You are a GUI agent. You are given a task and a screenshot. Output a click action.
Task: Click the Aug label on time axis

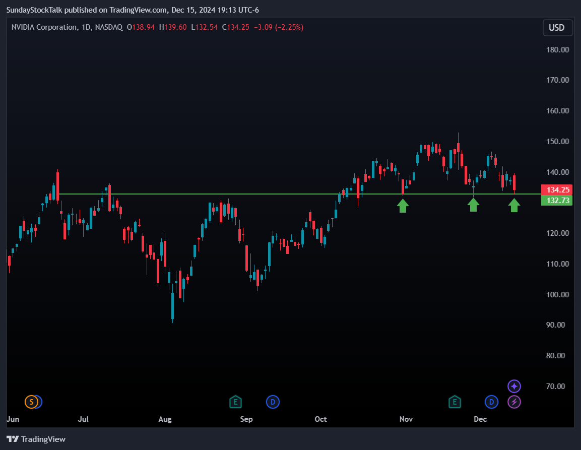[x=165, y=419]
